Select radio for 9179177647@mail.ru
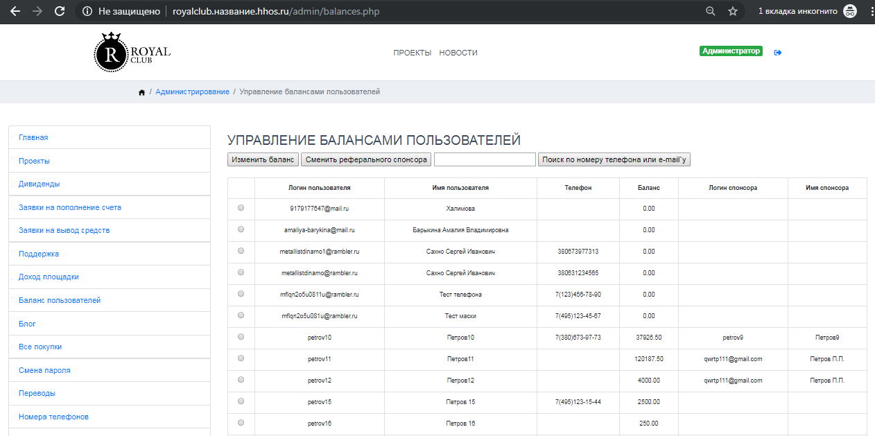This screenshot has width=875, height=436. (x=241, y=207)
